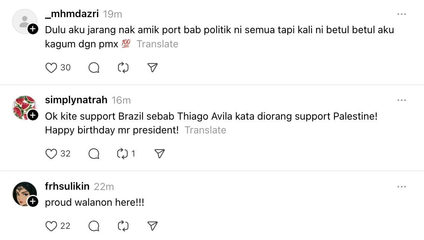Reply to _mhmdazri's post

coord(94,67)
